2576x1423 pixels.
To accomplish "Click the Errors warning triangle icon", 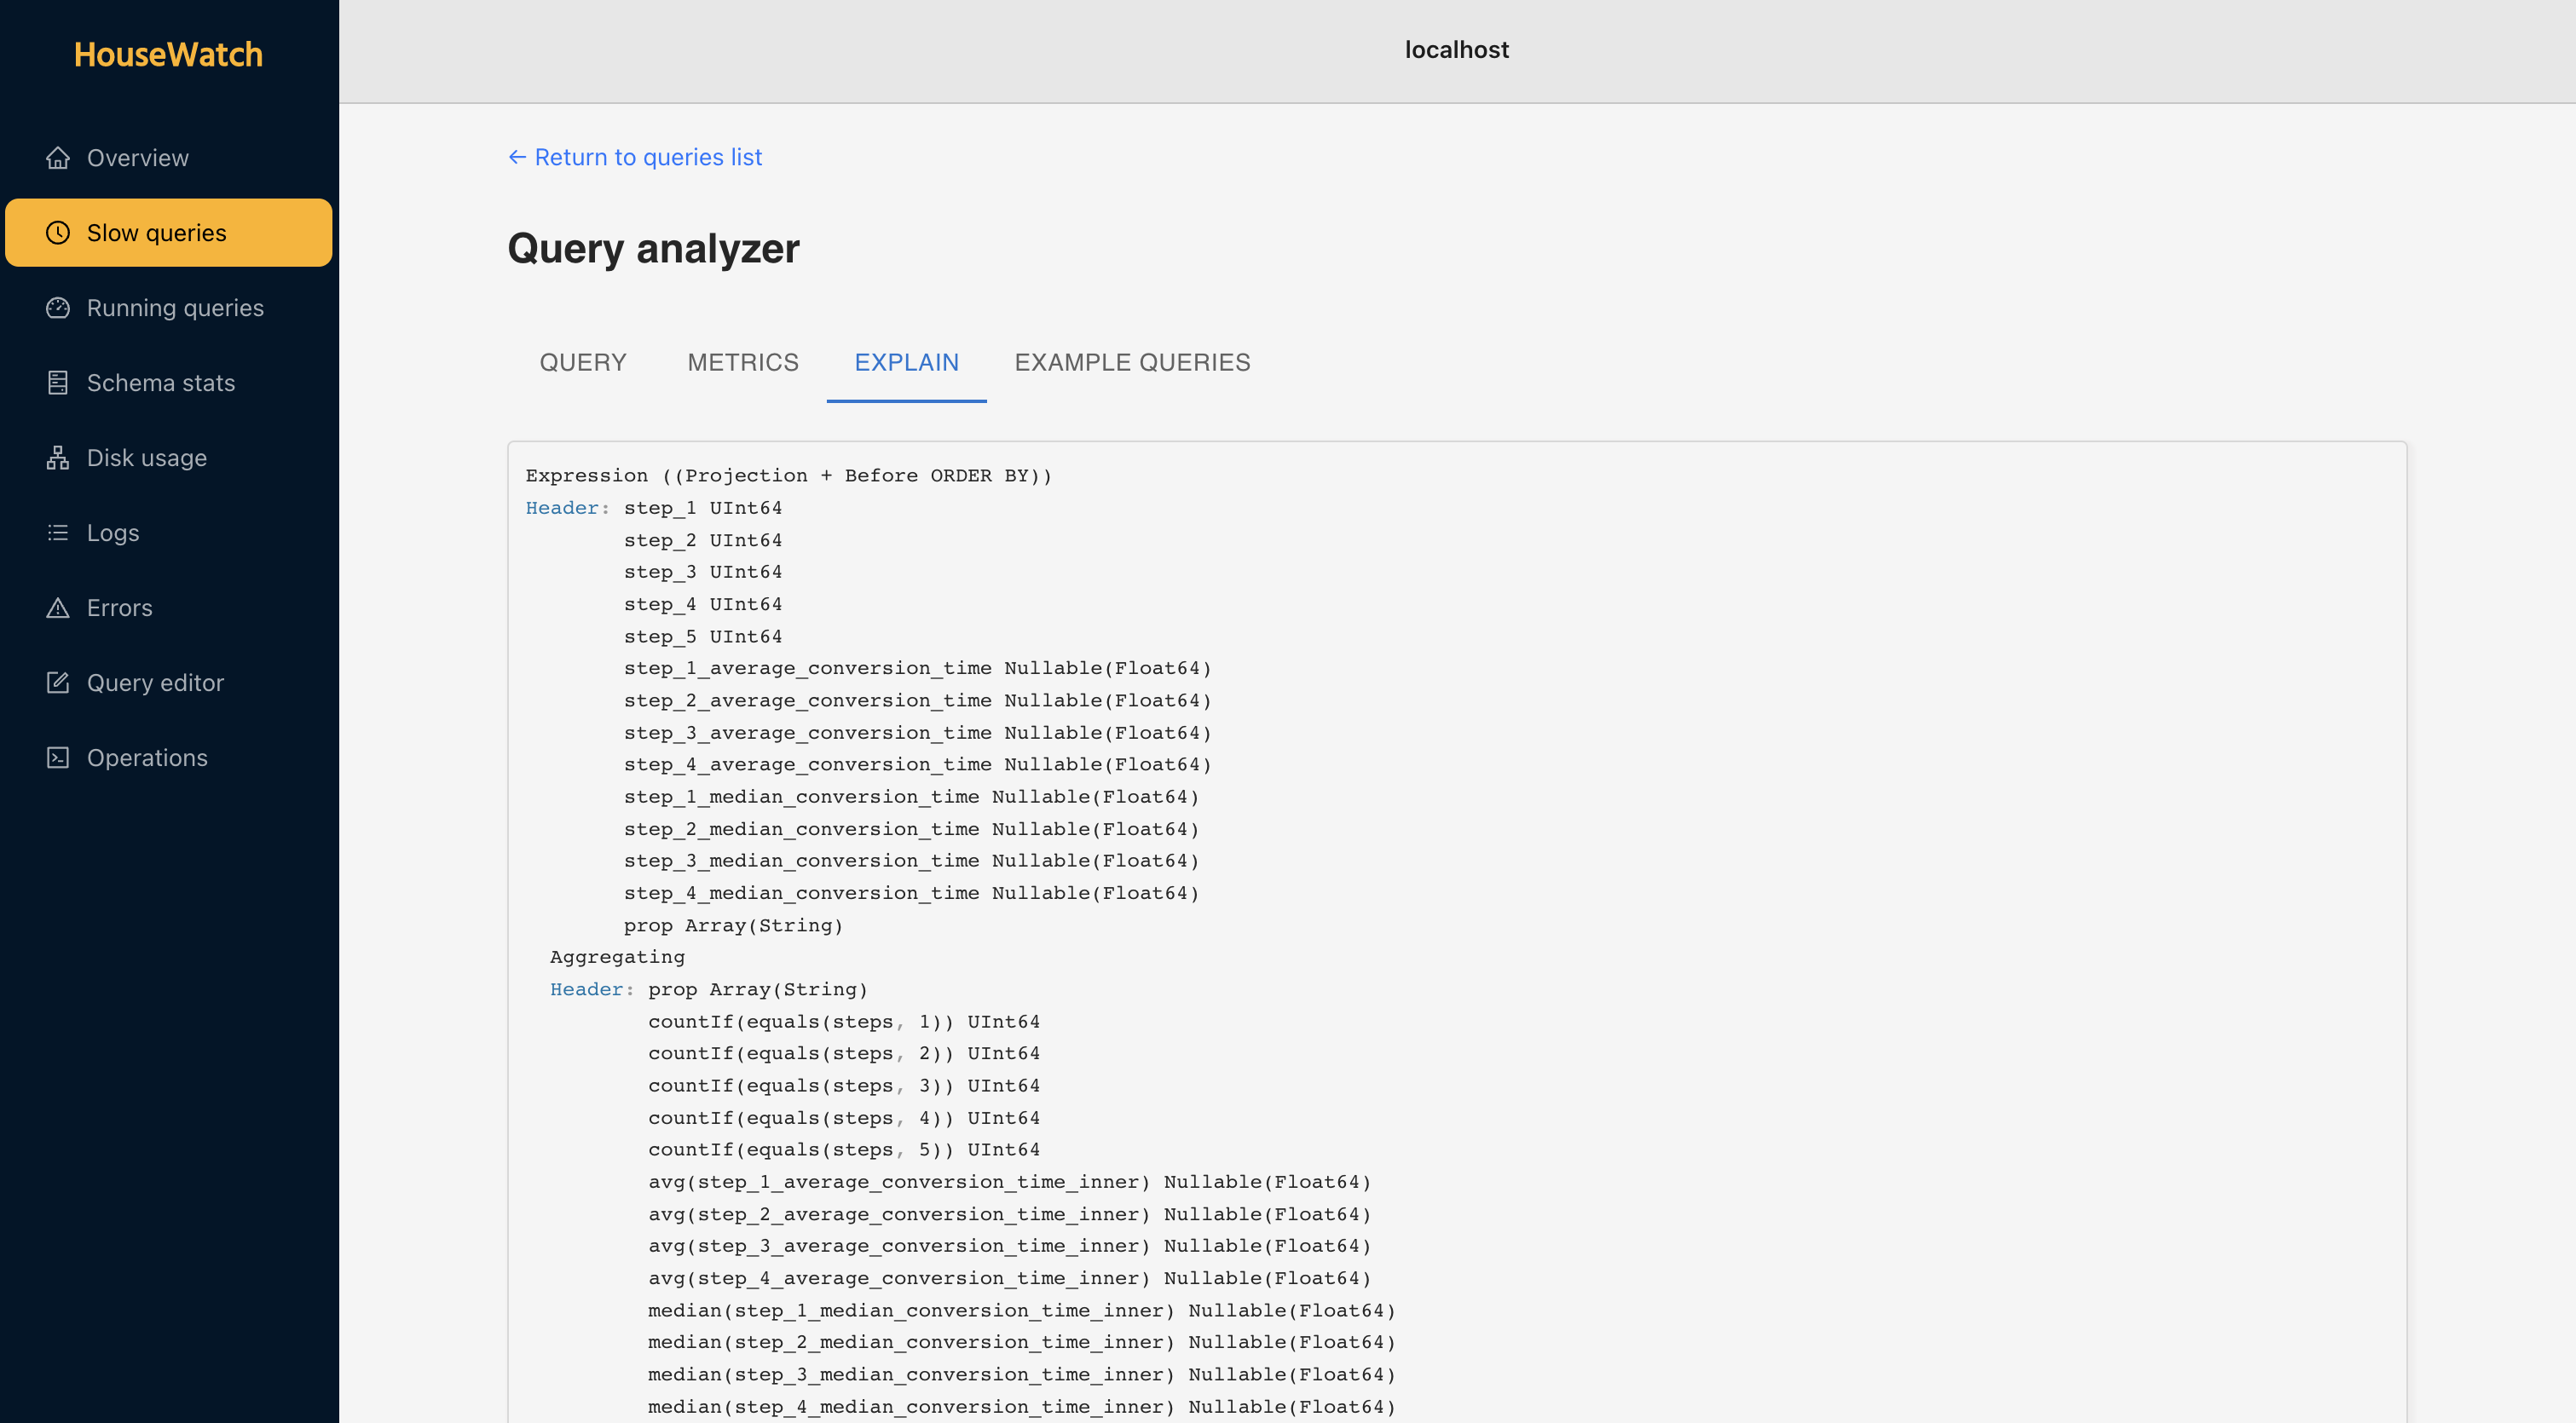I will (x=58, y=608).
